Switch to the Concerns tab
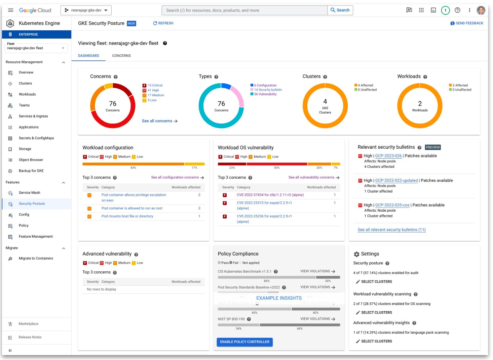 pos(122,56)
